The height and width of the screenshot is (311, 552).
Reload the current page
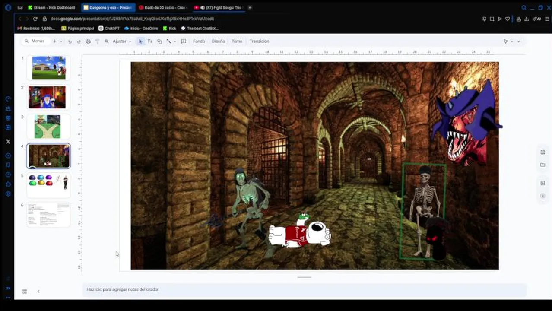click(x=35, y=19)
